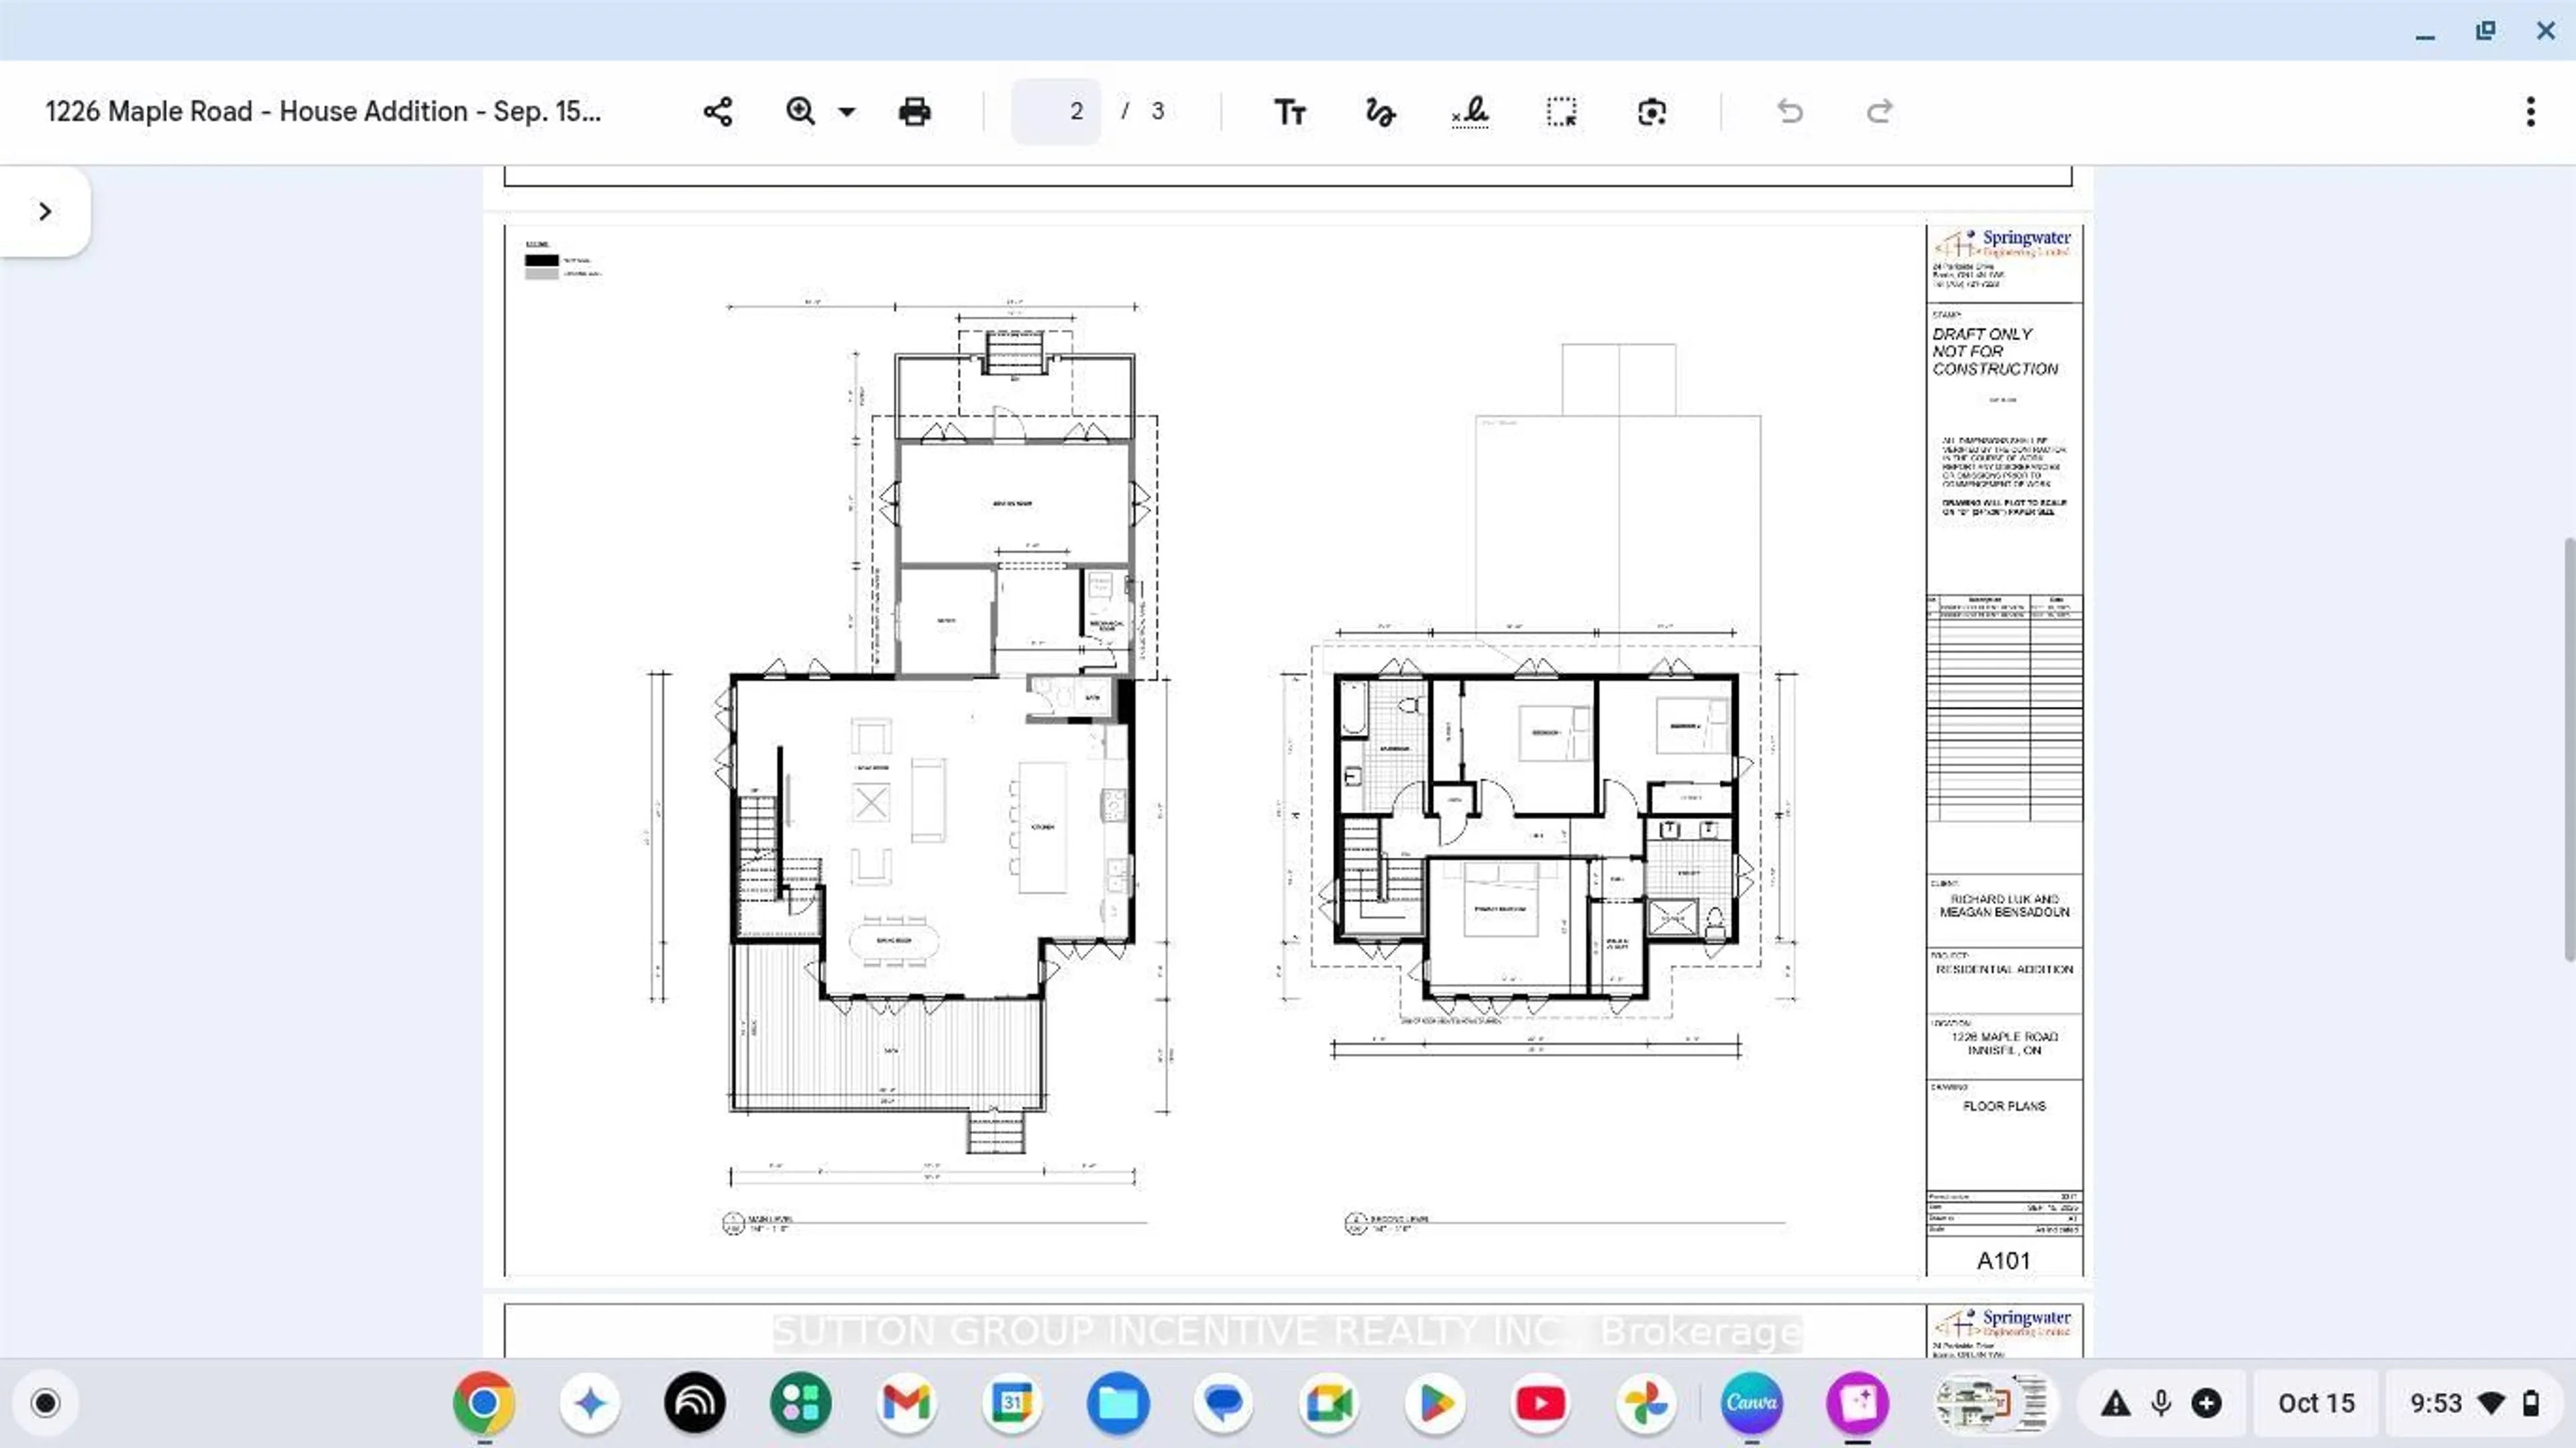Open the date calendar showing Oct 15

(2316, 1403)
